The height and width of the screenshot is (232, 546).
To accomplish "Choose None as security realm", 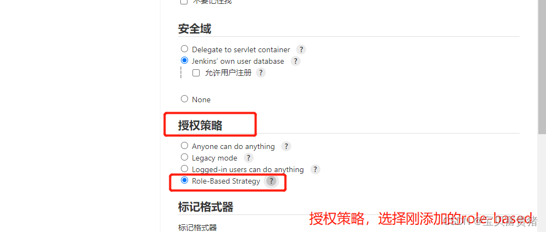I will [x=185, y=99].
